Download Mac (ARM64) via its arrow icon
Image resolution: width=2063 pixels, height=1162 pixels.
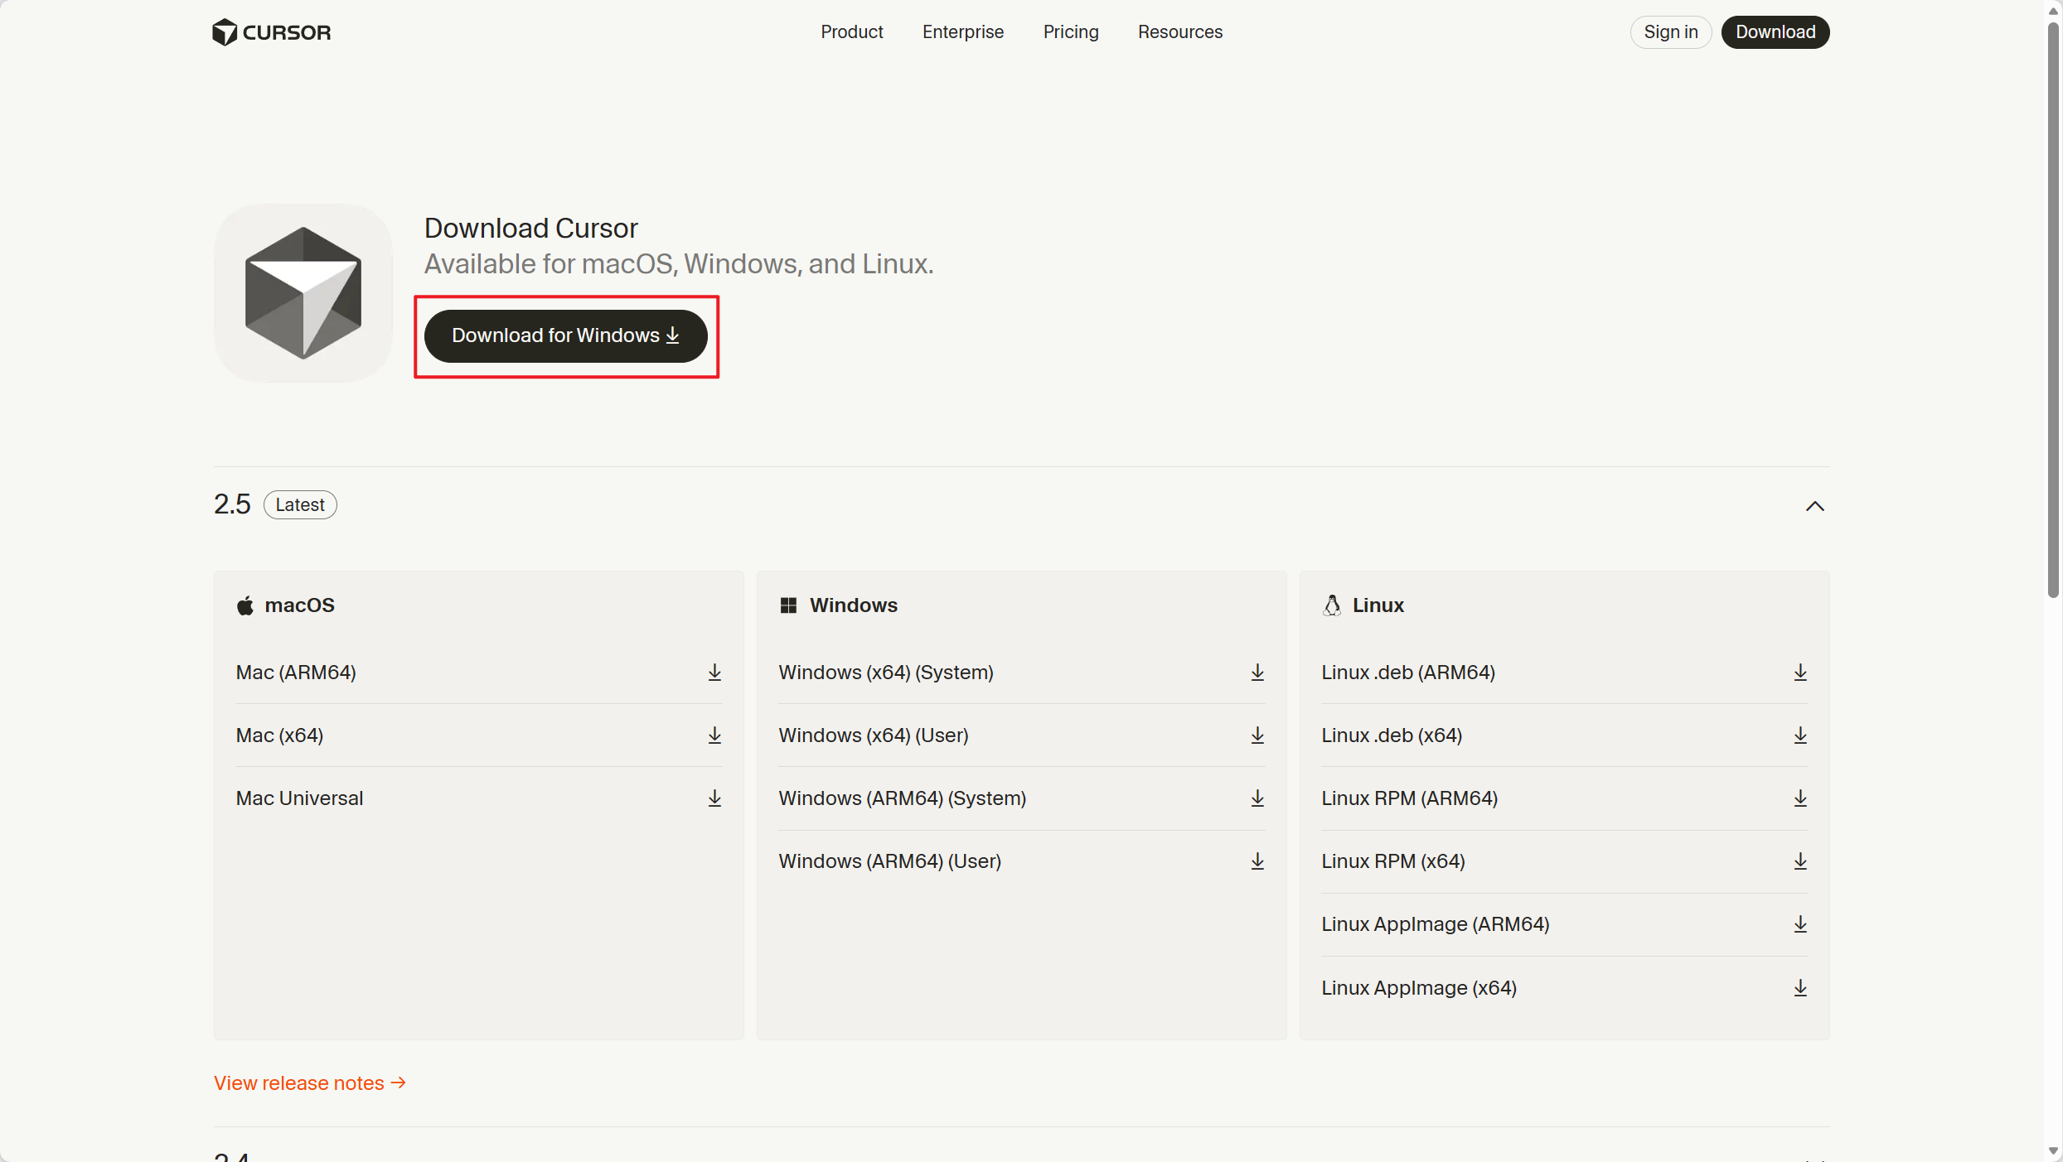[714, 673]
